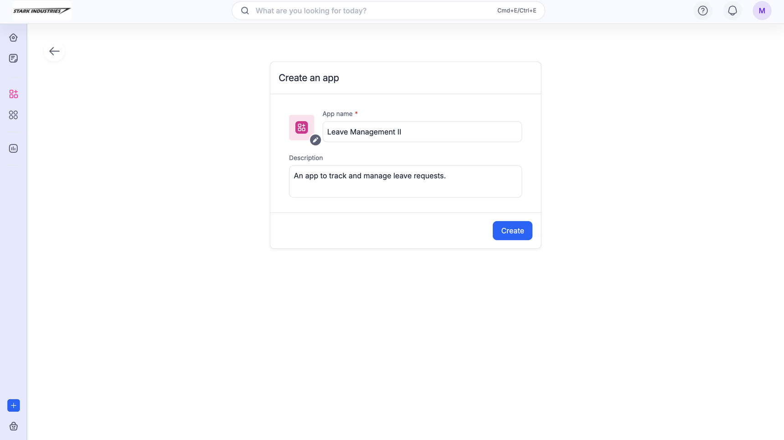Click the "Description" field label

point(306,158)
